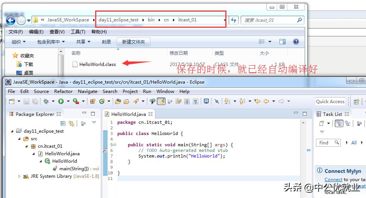Click New Task icon in Task List
The image size is (366, 198).
point(322,123)
